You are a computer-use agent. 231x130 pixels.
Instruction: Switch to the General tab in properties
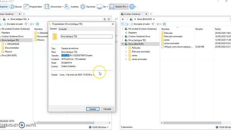coord(53,29)
